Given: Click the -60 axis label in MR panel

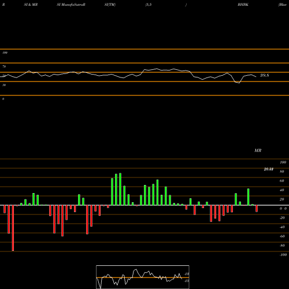Looking at the screenshot, I should 282,236.
